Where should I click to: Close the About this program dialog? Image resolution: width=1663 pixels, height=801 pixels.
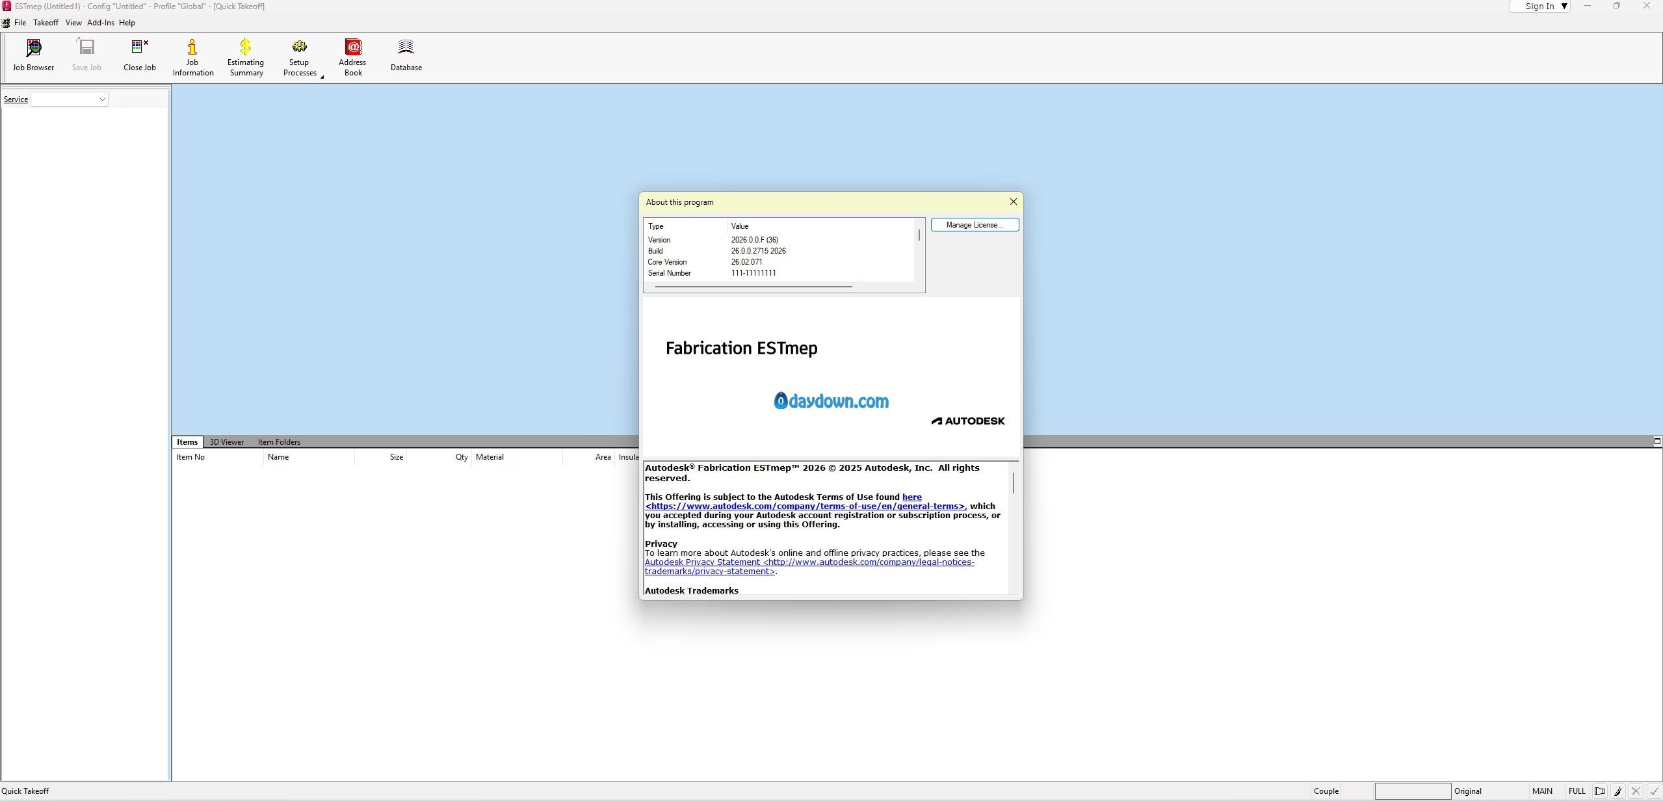(x=1013, y=202)
